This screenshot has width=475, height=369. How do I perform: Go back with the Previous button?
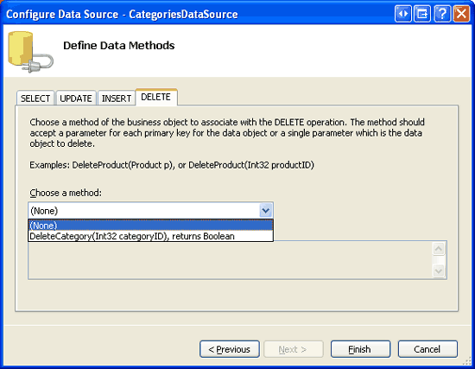230,349
